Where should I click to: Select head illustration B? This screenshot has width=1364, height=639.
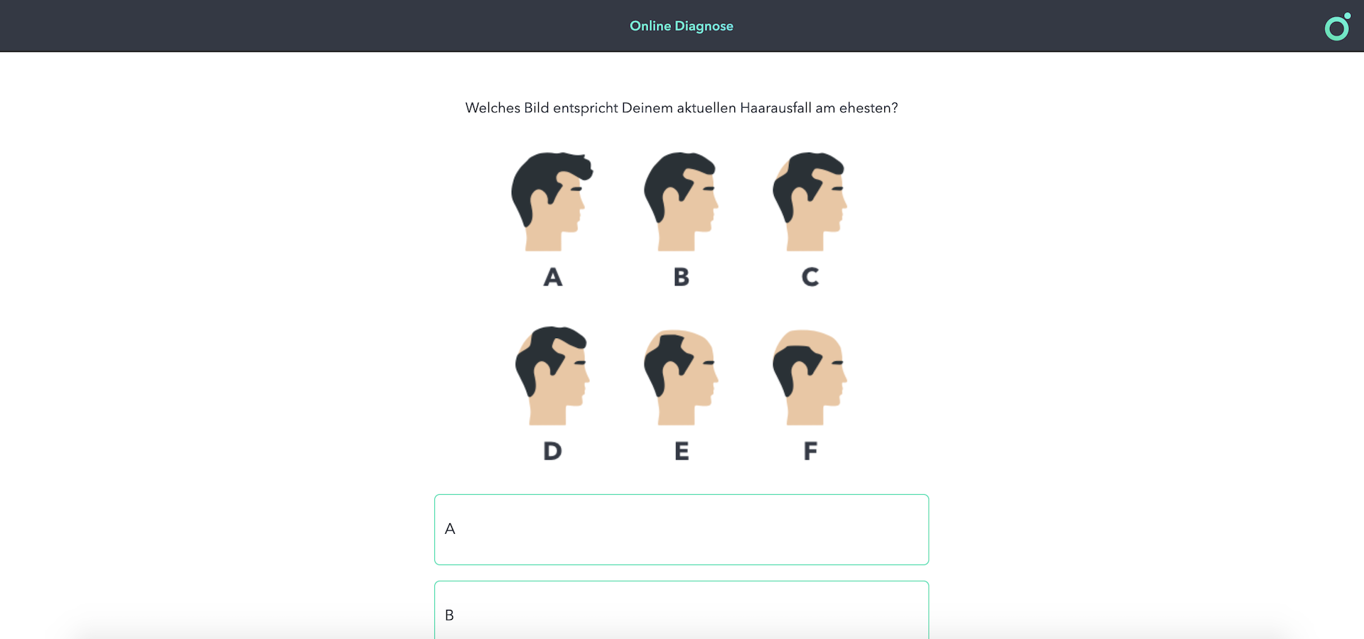pyautogui.click(x=681, y=202)
